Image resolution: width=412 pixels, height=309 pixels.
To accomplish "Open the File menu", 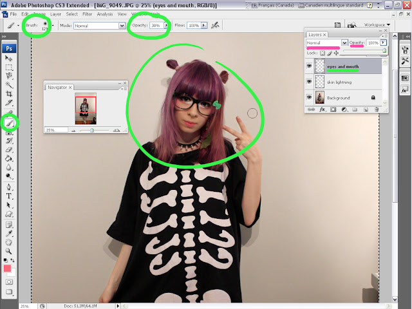I will pyautogui.click(x=13, y=14).
